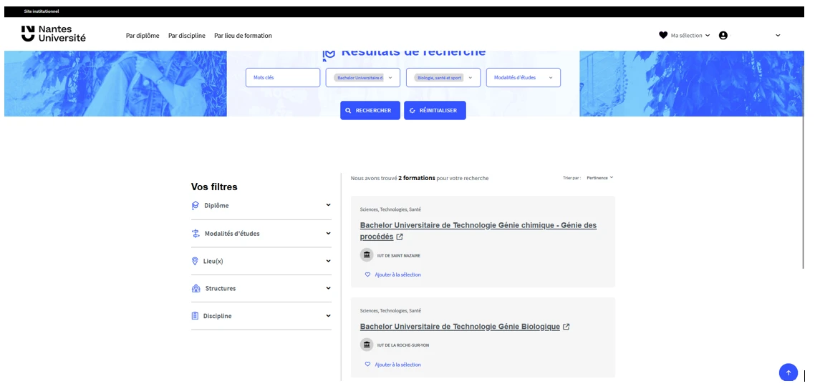
Task: Click the location pin icon next to Lieu(x)
Action: tap(195, 261)
